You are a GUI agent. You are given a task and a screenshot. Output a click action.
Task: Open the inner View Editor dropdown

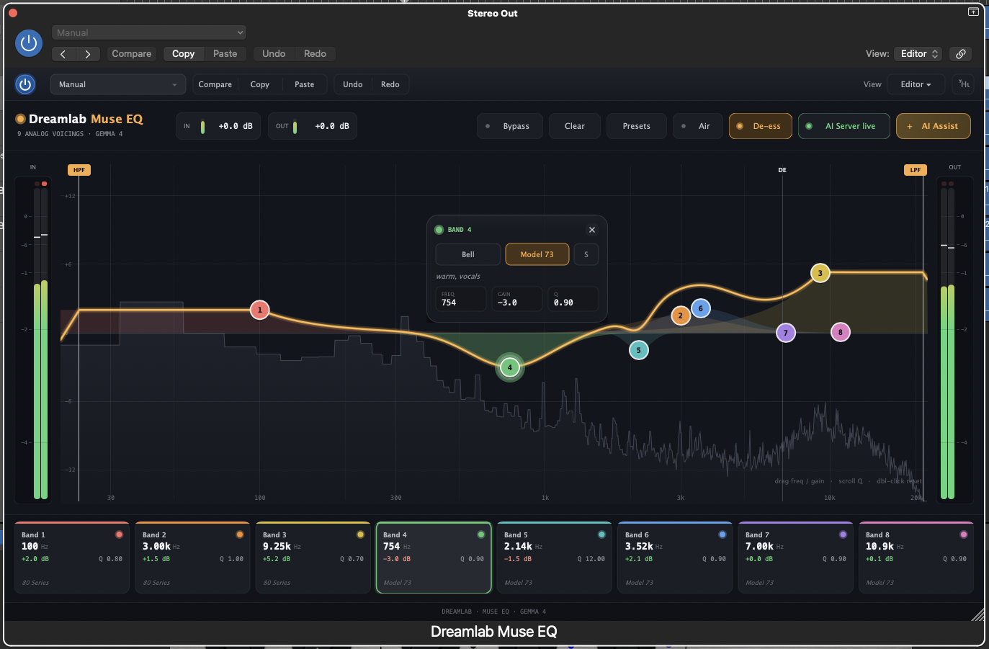point(916,84)
